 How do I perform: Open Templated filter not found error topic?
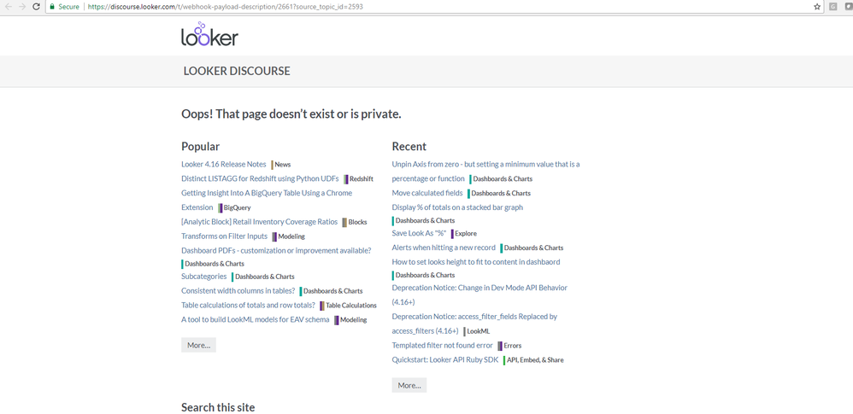pos(442,345)
